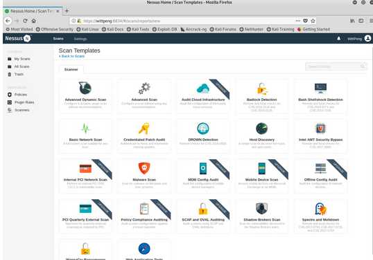This screenshot has height=260, width=373.
Task: Open the Settings tab in Nessus header
Action: click(x=80, y=39)
